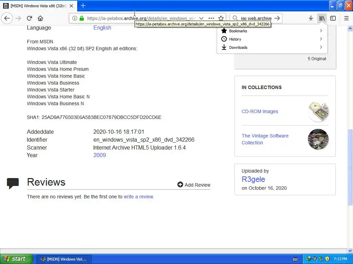Go back to the previous page
The height and width of the screenshot is (264, 353).
tap(7, 18)
